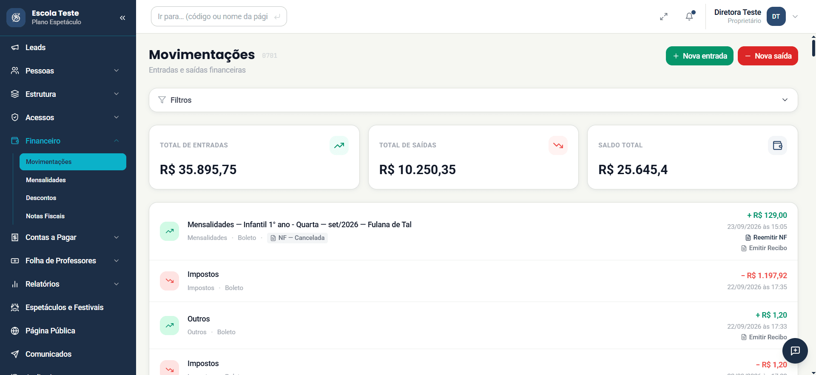816x375 pixels.
Task: Click the Total de Saídas trending-down icon
Action: point(558,146)
